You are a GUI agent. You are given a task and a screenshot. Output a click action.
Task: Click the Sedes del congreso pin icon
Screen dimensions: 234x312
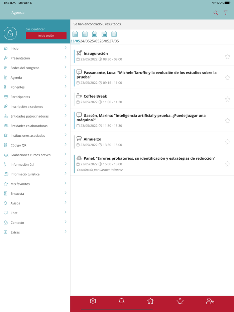pyautogui.click(x=6, y=68)
